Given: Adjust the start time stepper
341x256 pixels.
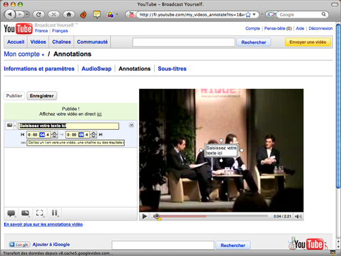Looking at the screenshot, I should click(x=55, y=134).
